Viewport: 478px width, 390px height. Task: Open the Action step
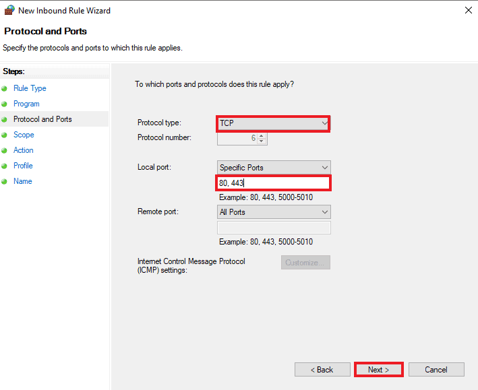click(x=24, y=150)
